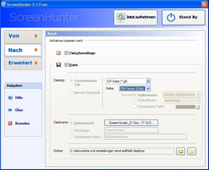This screenshot has width=209, height=170.
Task: Click the red Beenden icon
Action: pyautogui.click(x=10, y=123)
